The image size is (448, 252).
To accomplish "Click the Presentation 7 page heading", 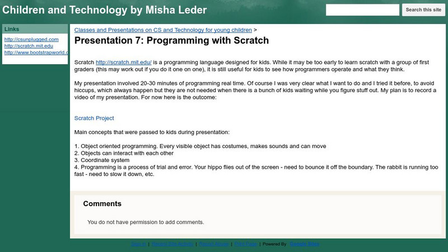I will tap(171, 41).
